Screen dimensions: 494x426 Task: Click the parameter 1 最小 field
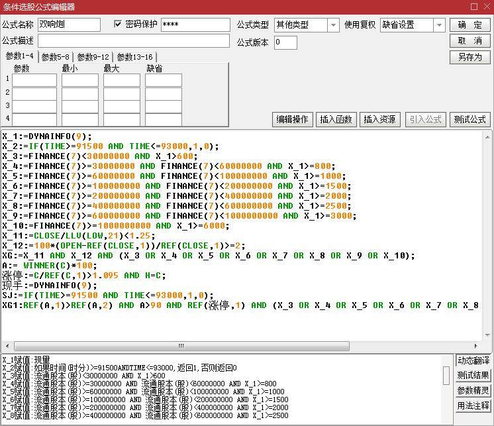[x=80, y=80]
